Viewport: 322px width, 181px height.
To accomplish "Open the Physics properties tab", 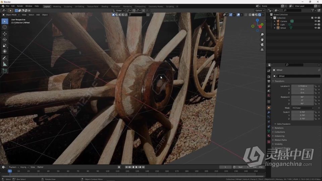I will [269, 122].
